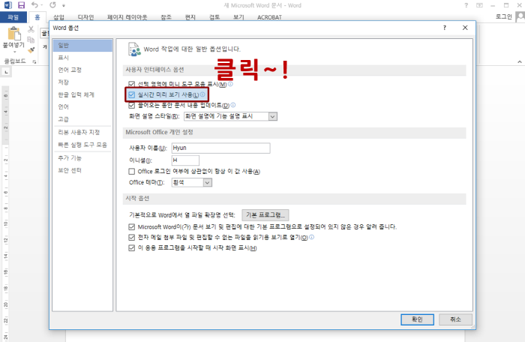The height and width of the screenshot is (342, 525).
Task: Toggle 기본 프로그램 알림 checkbox
Action: point(131,227)
